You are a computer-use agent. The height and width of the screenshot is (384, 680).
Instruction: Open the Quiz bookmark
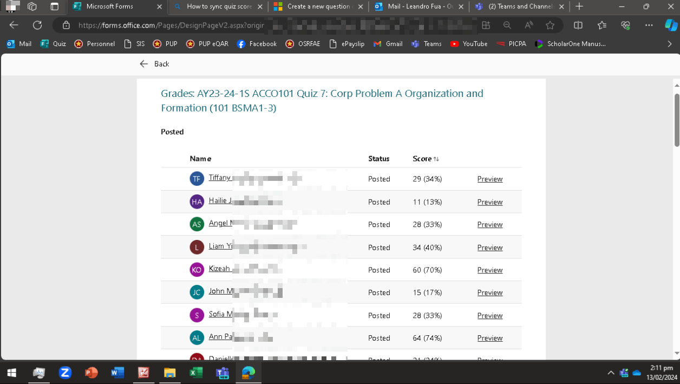pos(53,44)
